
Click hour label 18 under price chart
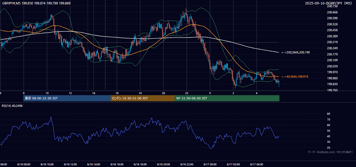(140, 93)
